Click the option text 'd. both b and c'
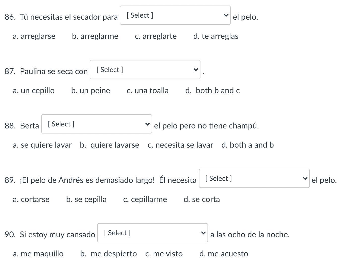344x271 pixels. (x=212, y=91)
